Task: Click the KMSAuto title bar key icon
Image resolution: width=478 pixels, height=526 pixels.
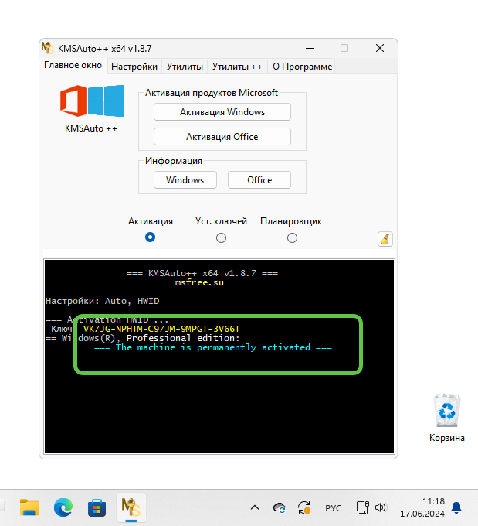Action: click(x=48, y=48)
